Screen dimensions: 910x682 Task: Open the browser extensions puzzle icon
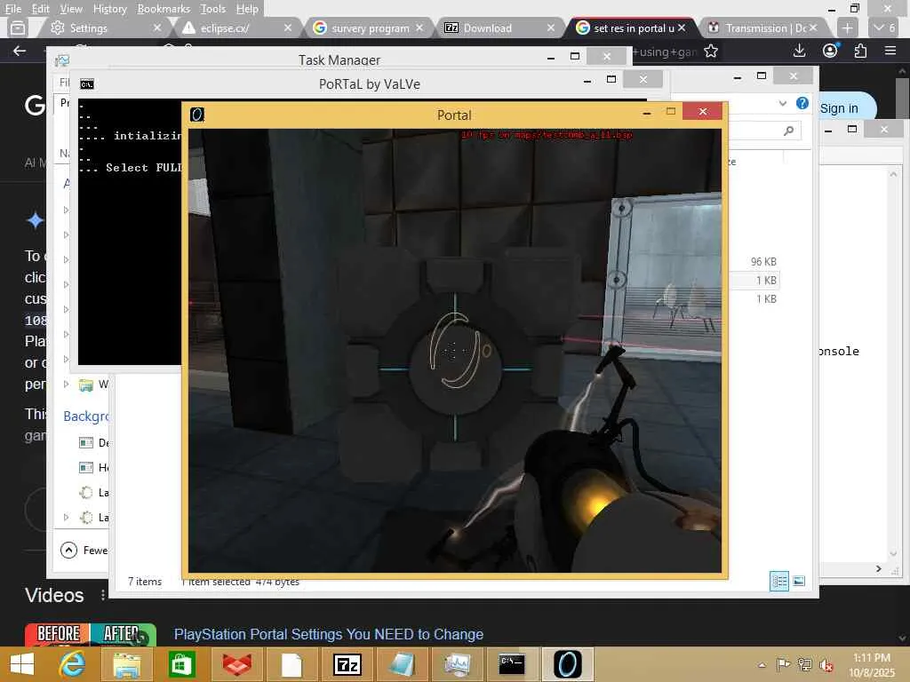point(860,51)
